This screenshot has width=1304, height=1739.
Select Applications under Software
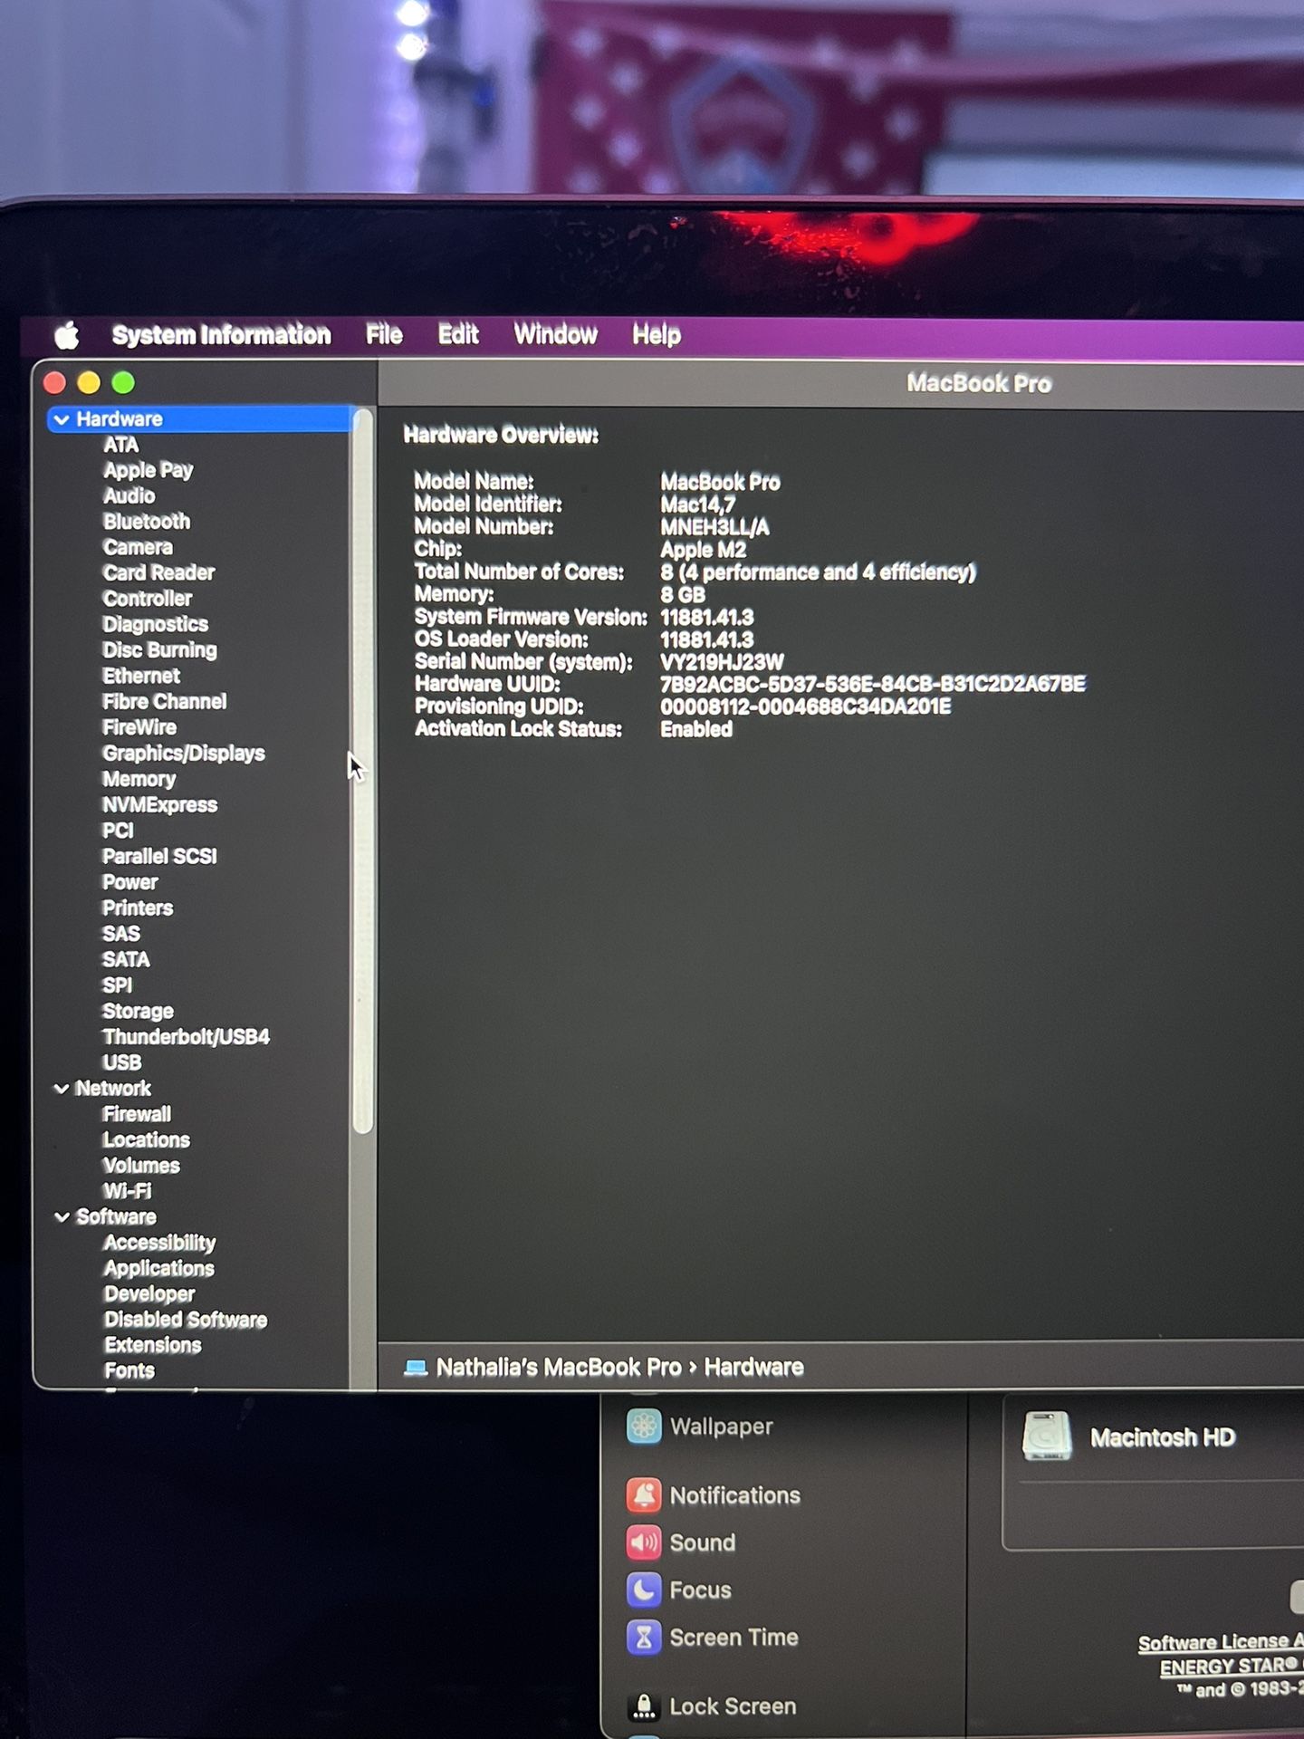coord(159,1269)
